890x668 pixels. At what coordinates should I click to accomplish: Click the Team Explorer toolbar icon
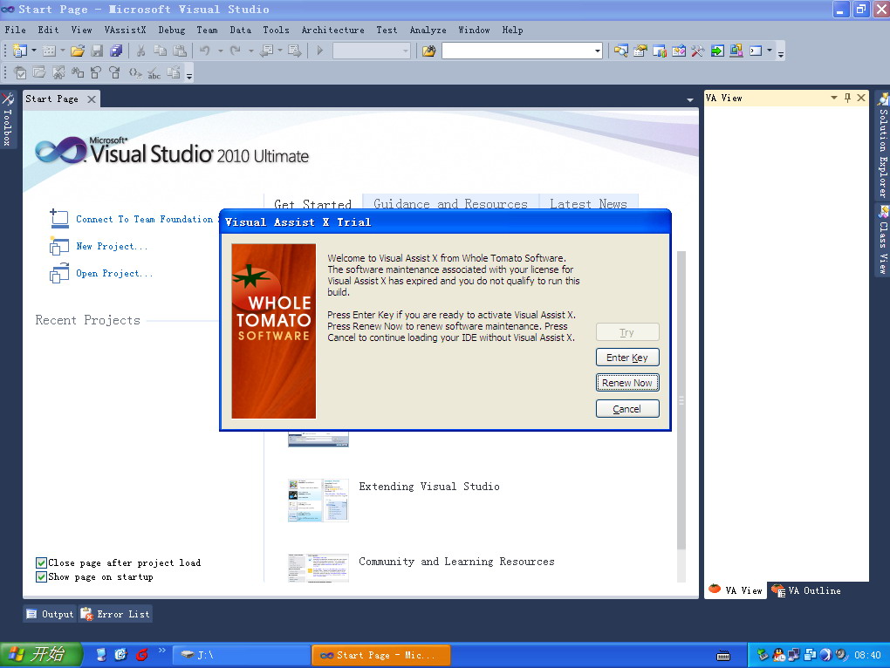coord(660,51)
